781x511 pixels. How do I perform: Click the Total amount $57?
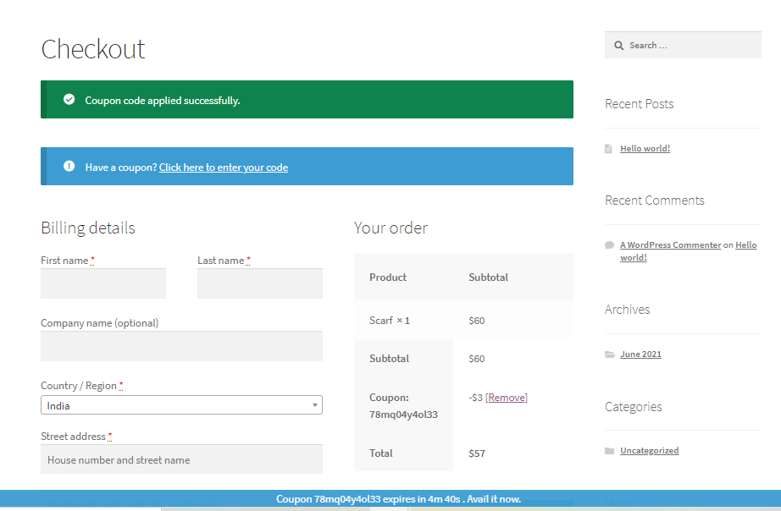477,453
